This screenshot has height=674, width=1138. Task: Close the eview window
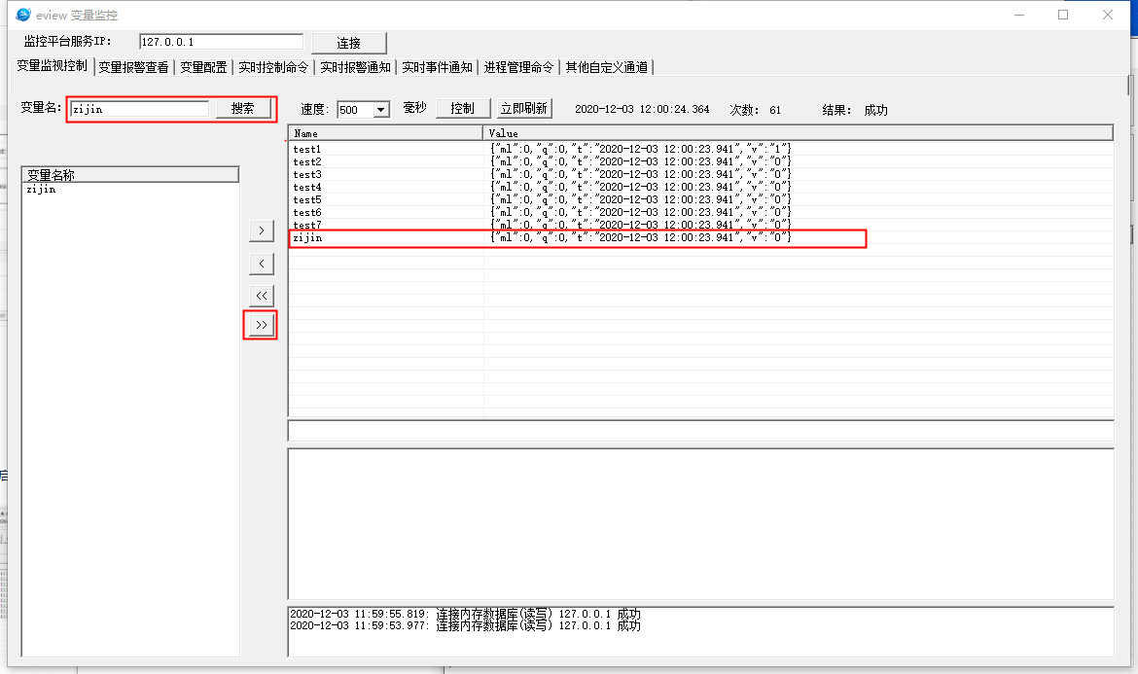[x=1108, y=15]
